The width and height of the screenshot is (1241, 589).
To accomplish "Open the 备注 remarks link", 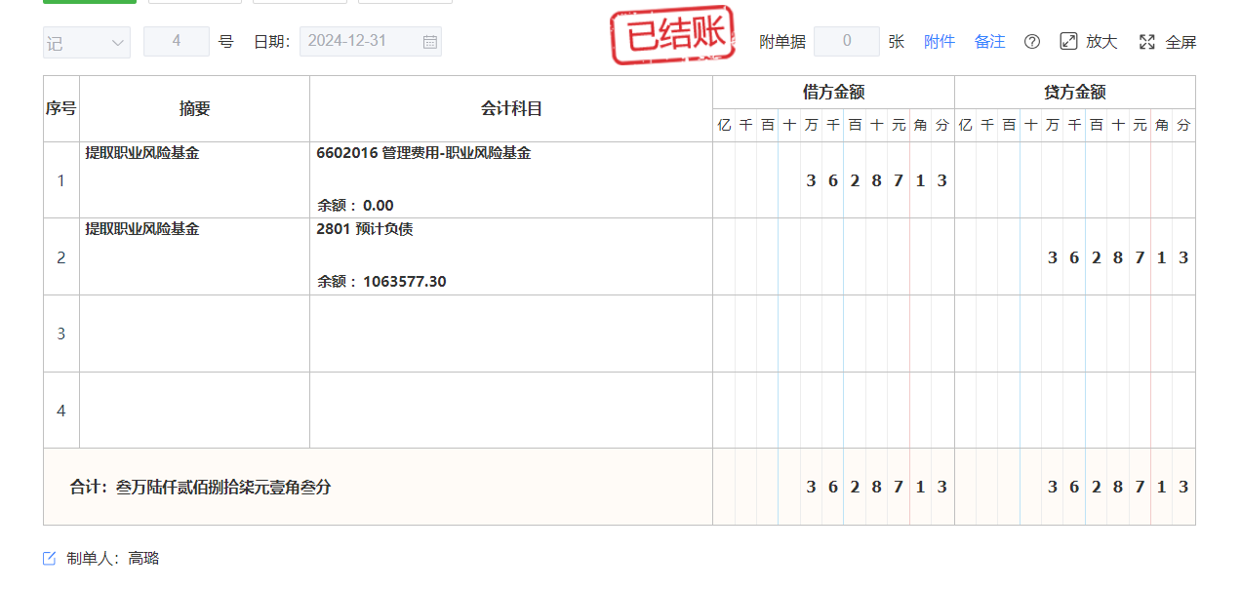I will 989,42.
